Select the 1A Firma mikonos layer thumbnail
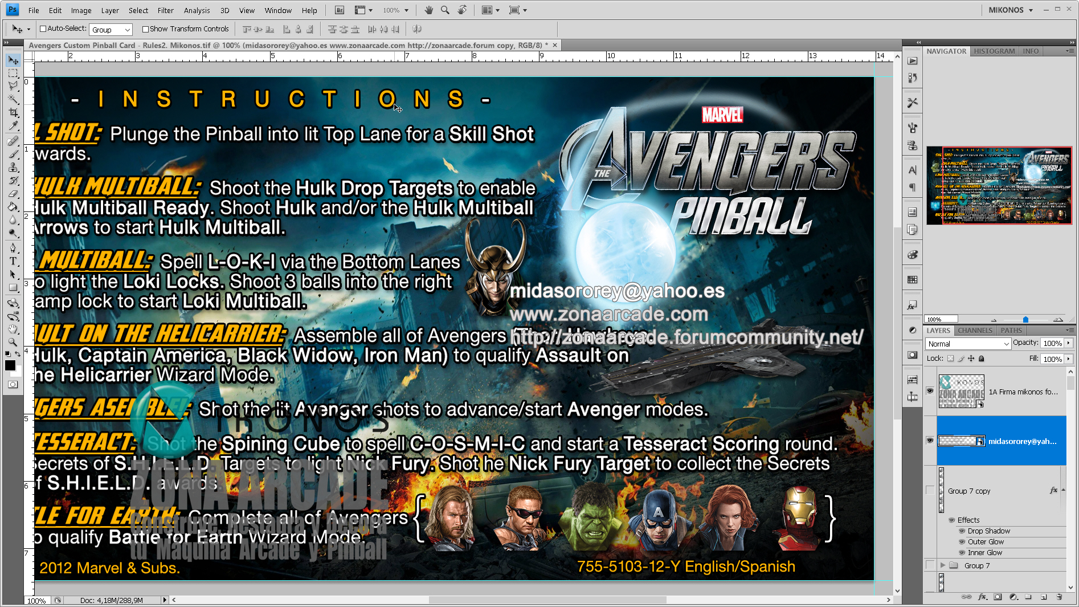The image size is (1079, 607). click(x=961, y=391)
